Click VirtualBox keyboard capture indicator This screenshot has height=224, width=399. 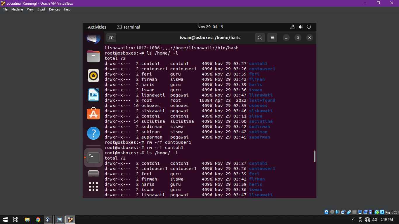(x=382, y=212)
